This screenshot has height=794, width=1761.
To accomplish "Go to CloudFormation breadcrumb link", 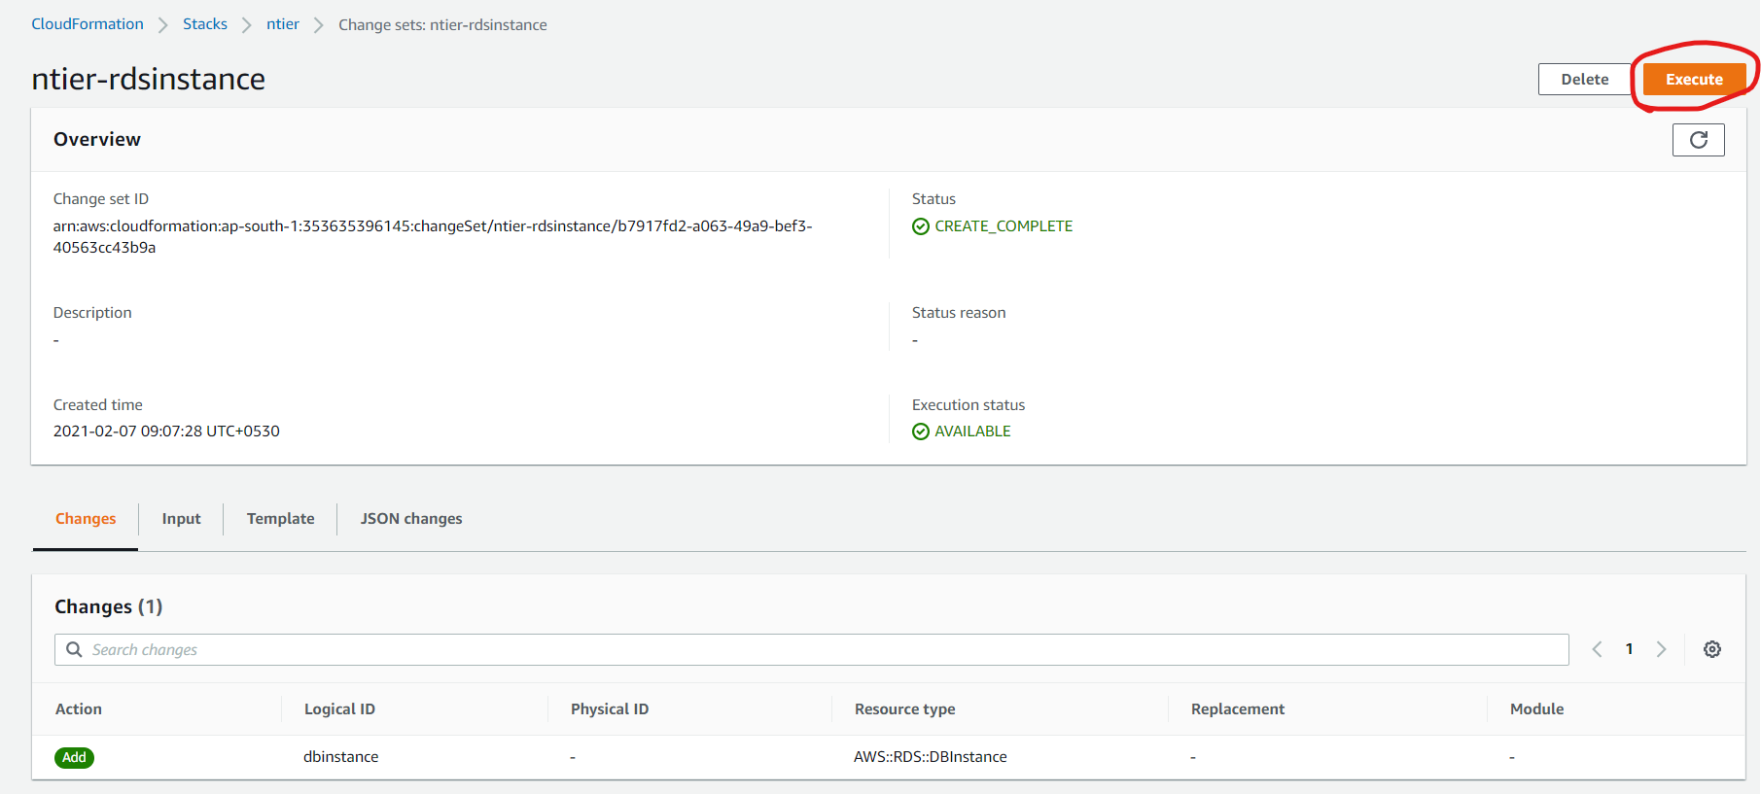I will [x=88, y=24].
